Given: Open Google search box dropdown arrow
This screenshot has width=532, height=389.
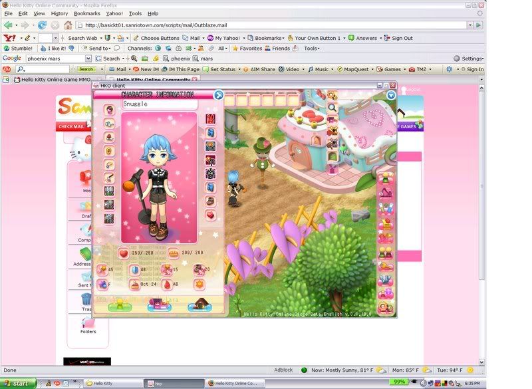Looking at the screenshot, I should coord(88,59).
